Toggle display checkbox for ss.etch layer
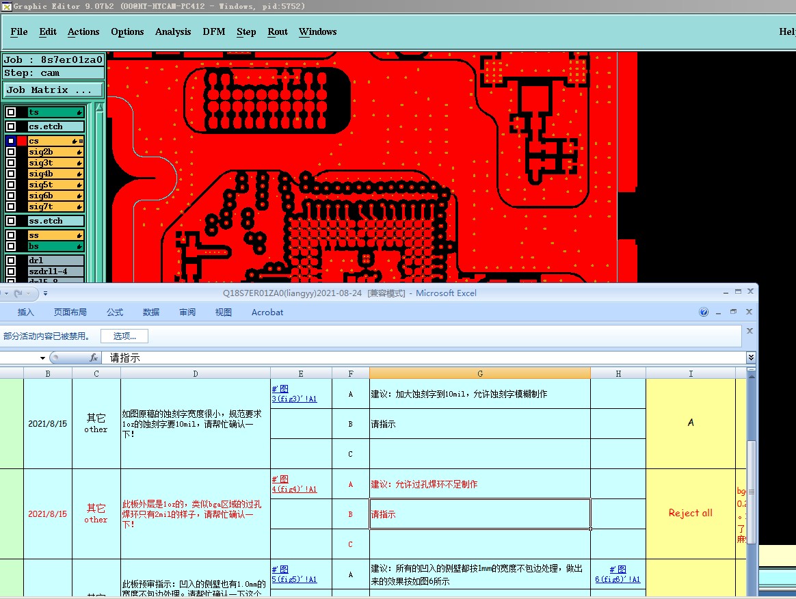 tap(11, 221)
